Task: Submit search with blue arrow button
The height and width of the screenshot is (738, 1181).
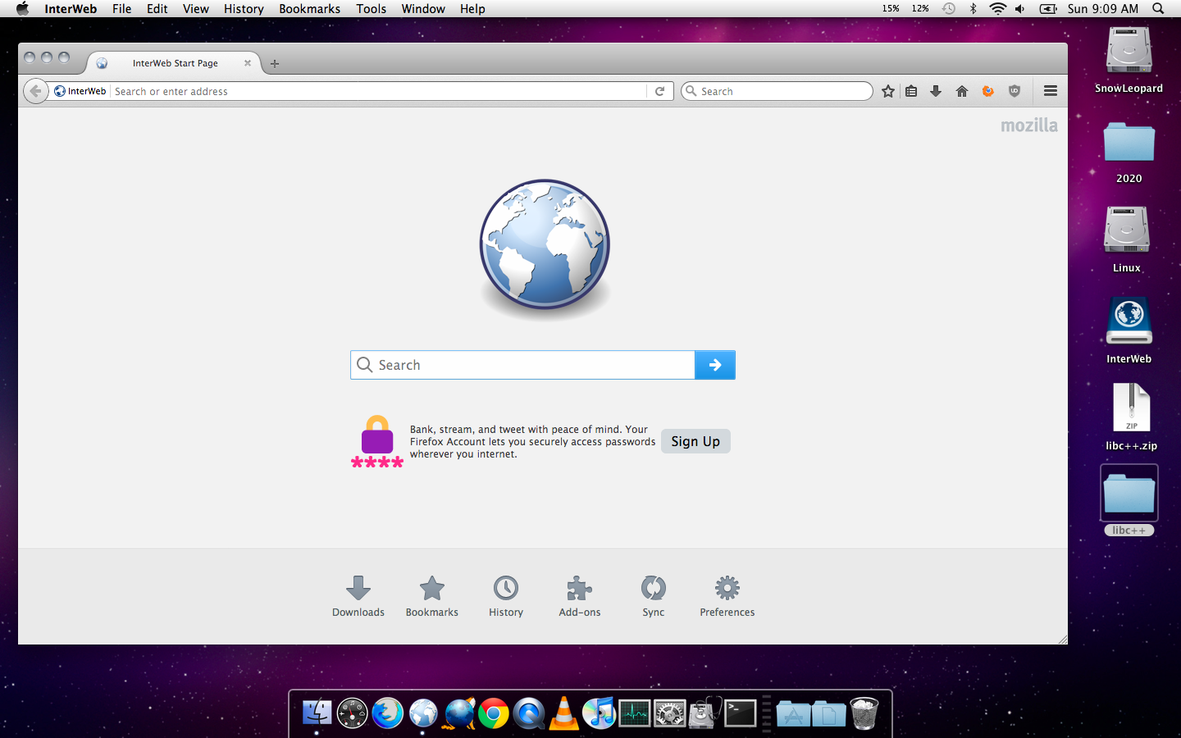Action: (715, 365)
